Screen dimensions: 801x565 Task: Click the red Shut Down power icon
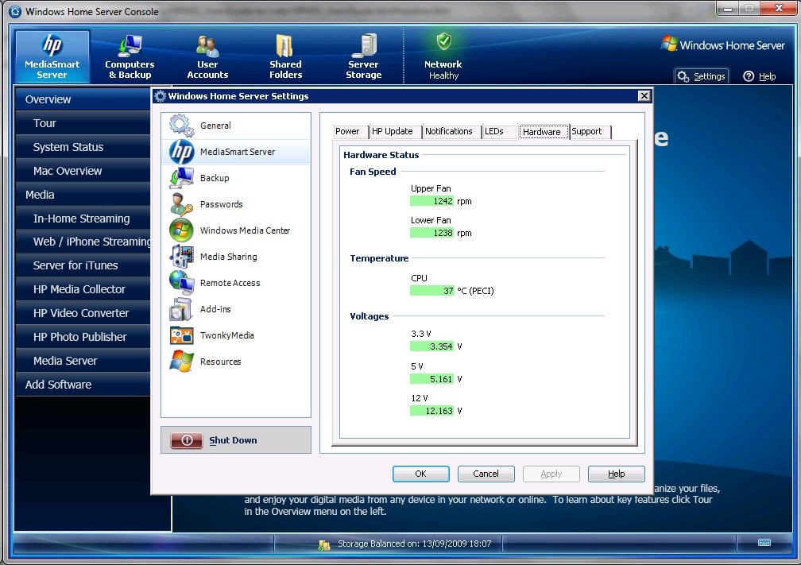coord(187,440)
